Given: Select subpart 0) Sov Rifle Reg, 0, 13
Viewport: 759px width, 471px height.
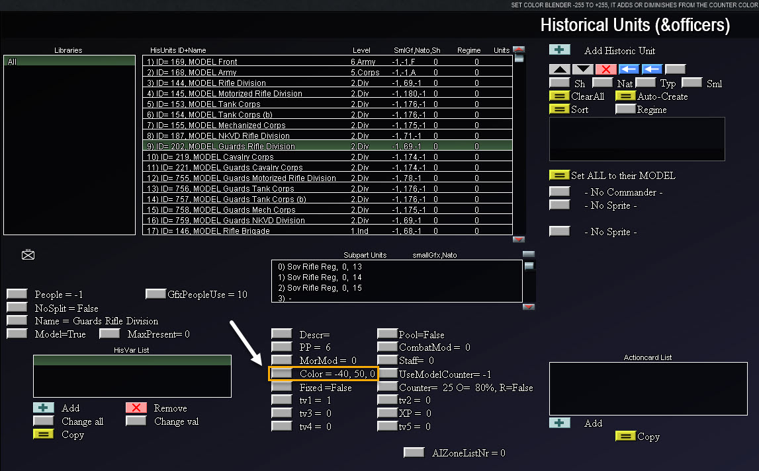Looking at the screenshot, I should [397, 267].
